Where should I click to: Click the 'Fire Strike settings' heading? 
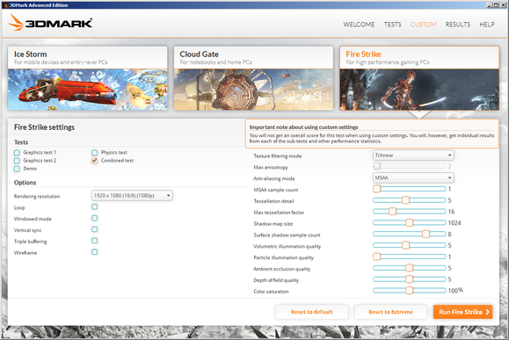(x=44, y=127)
